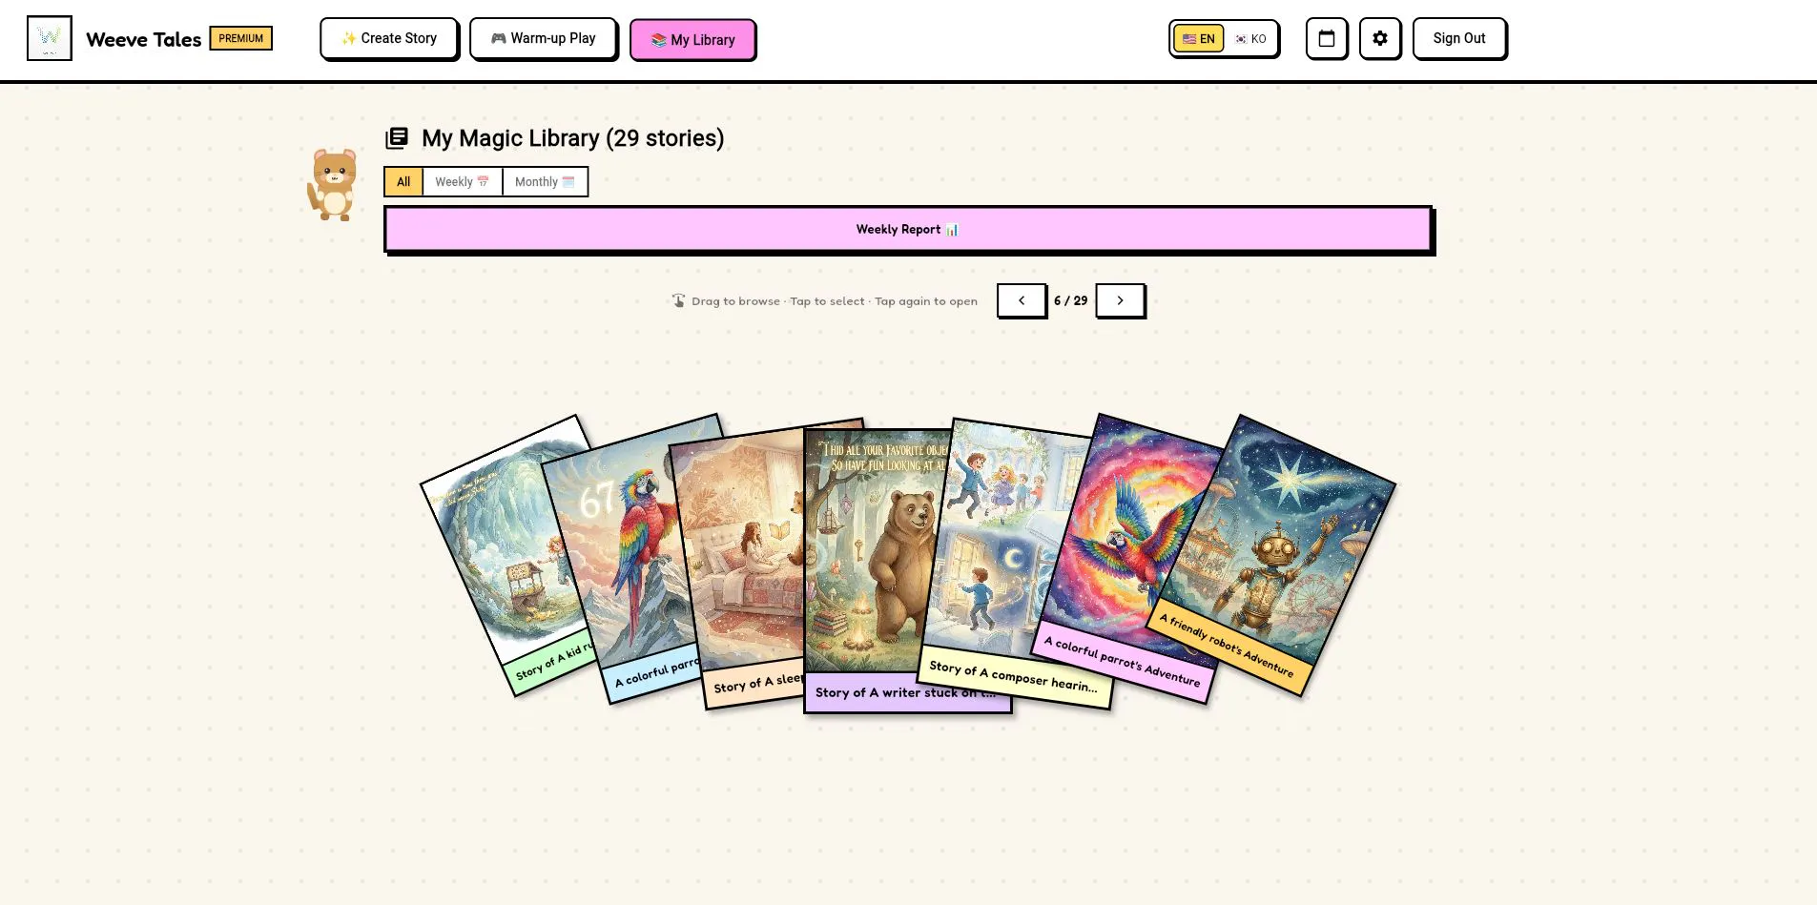Click the library books icon beside the heading

(397, 138)
